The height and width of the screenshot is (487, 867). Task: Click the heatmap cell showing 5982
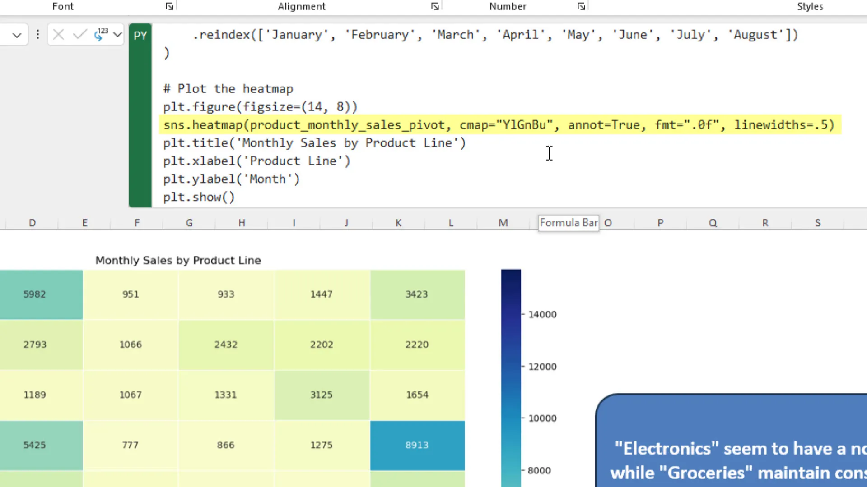pyautogui.click(x=35, y=294)
